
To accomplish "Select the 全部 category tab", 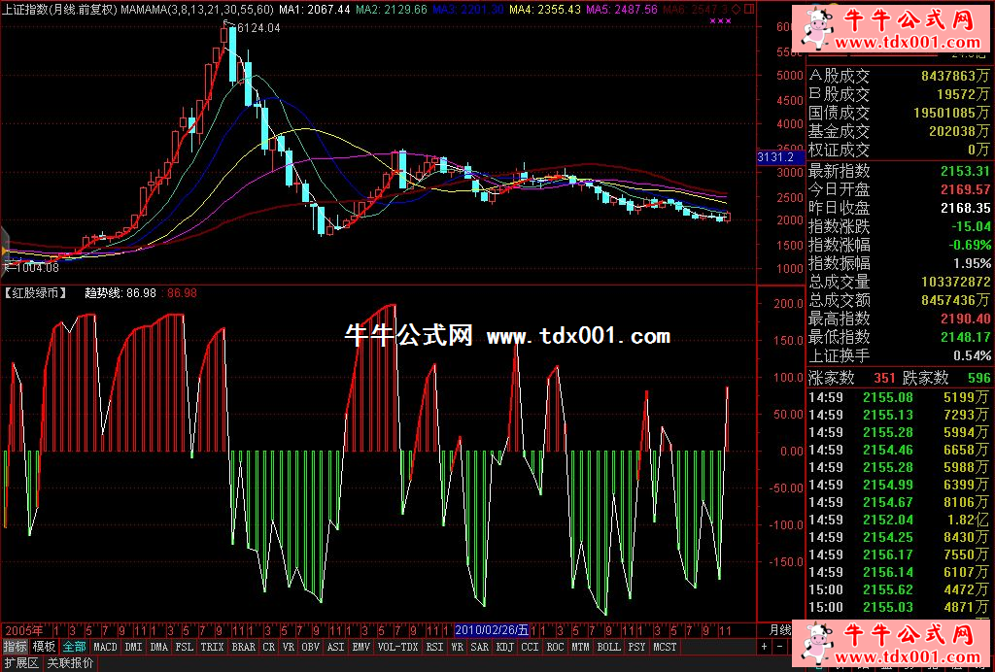I will [x=74, y=647].
